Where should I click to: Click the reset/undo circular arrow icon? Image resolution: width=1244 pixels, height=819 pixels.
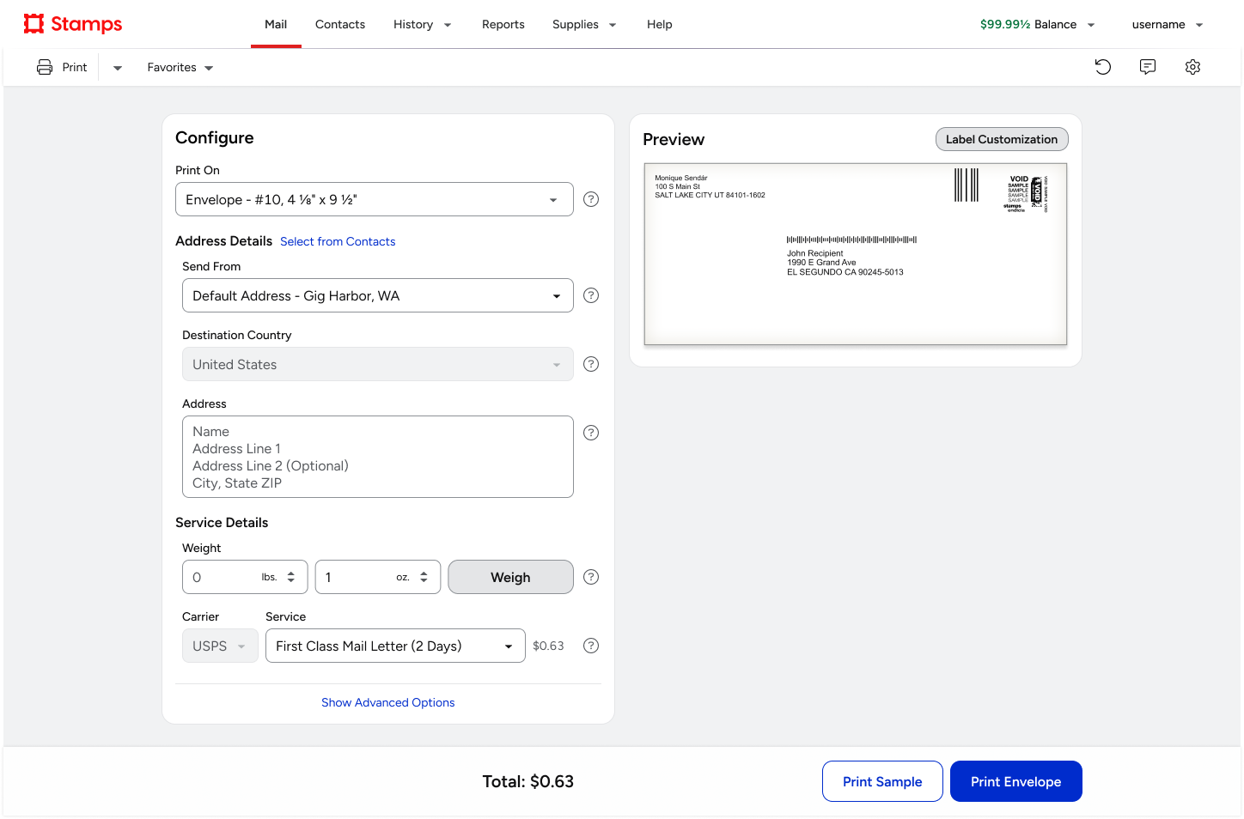tap(1103, 67)
